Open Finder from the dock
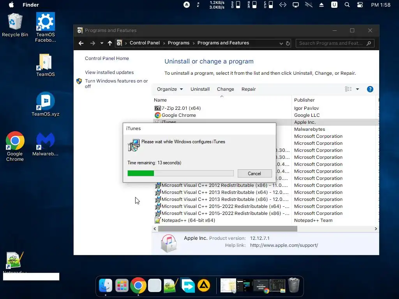The image size is (399, 299). 105,285
